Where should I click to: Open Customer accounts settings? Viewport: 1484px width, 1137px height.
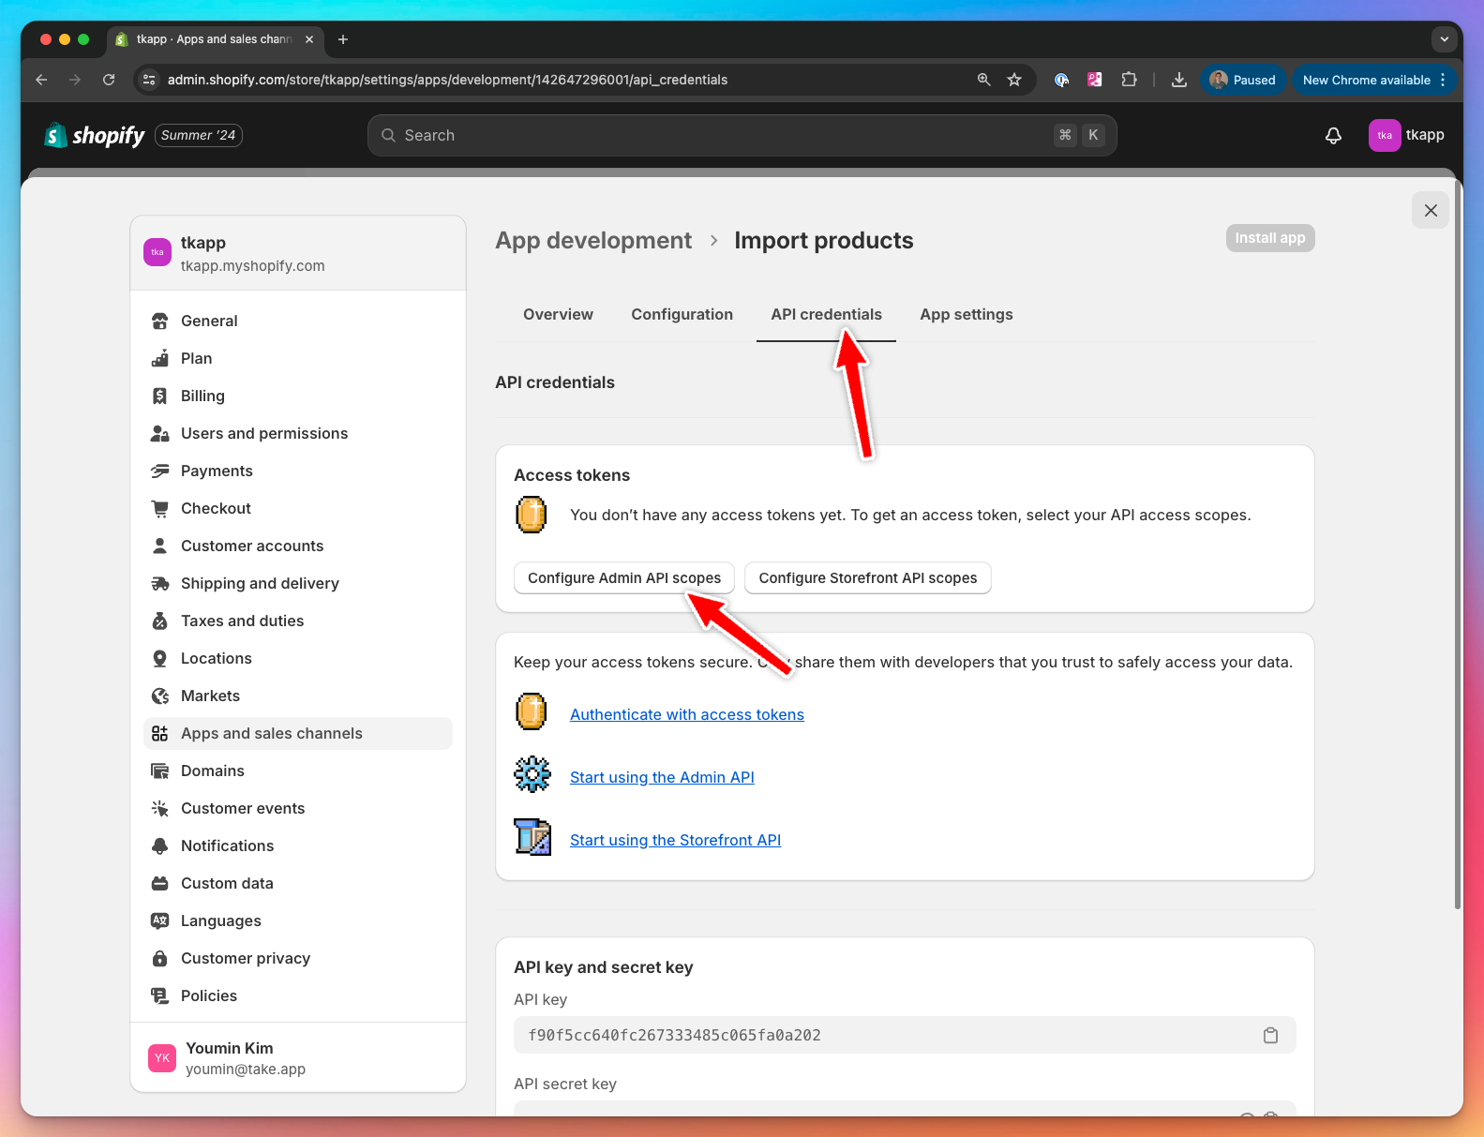(x=298, y=546)
